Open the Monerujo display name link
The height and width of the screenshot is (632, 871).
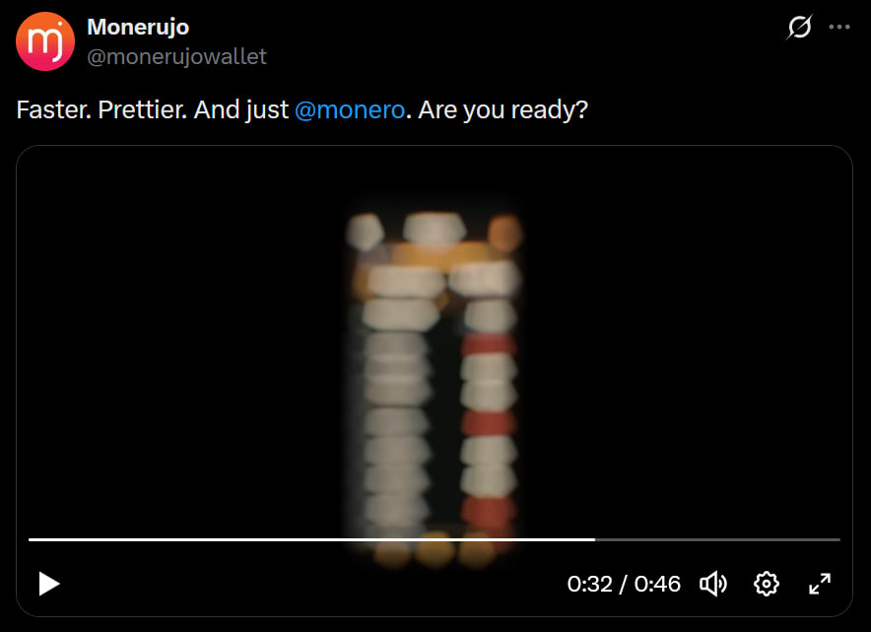[138, 27]
